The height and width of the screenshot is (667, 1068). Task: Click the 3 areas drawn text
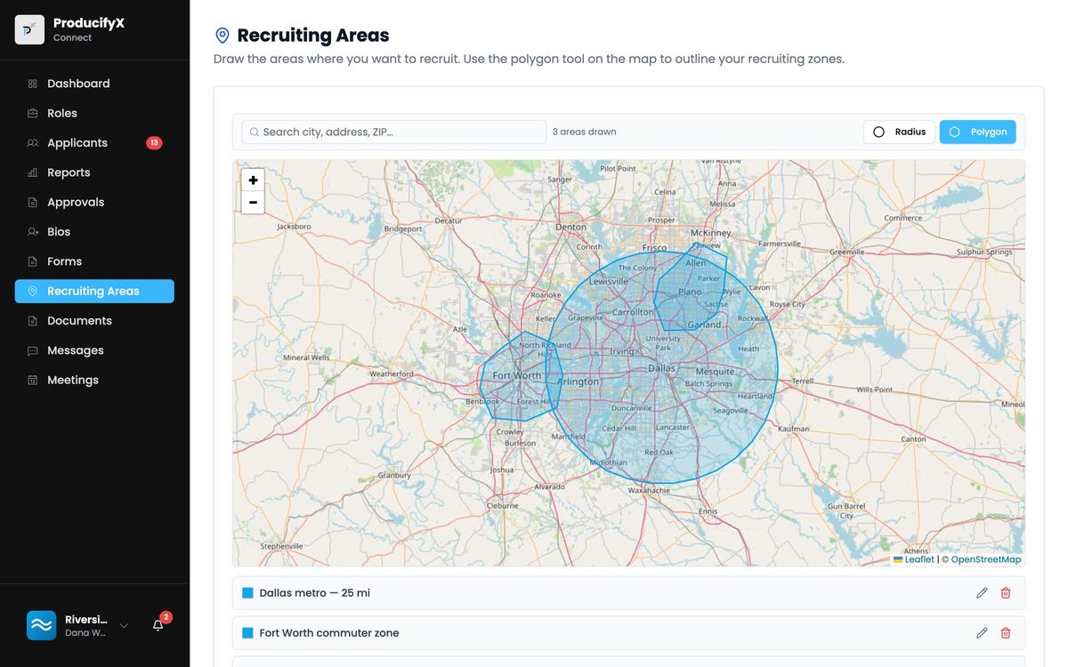pos(584,132)
